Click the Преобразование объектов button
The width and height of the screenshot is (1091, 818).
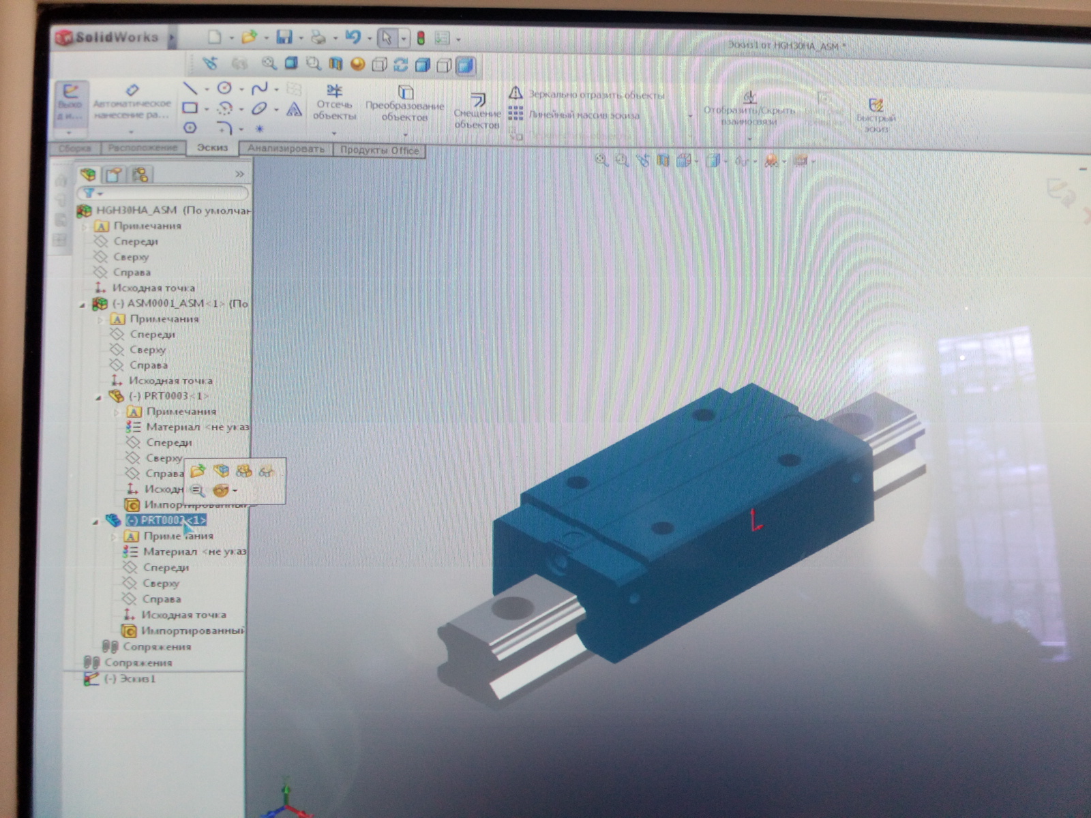tap(404, 104)
